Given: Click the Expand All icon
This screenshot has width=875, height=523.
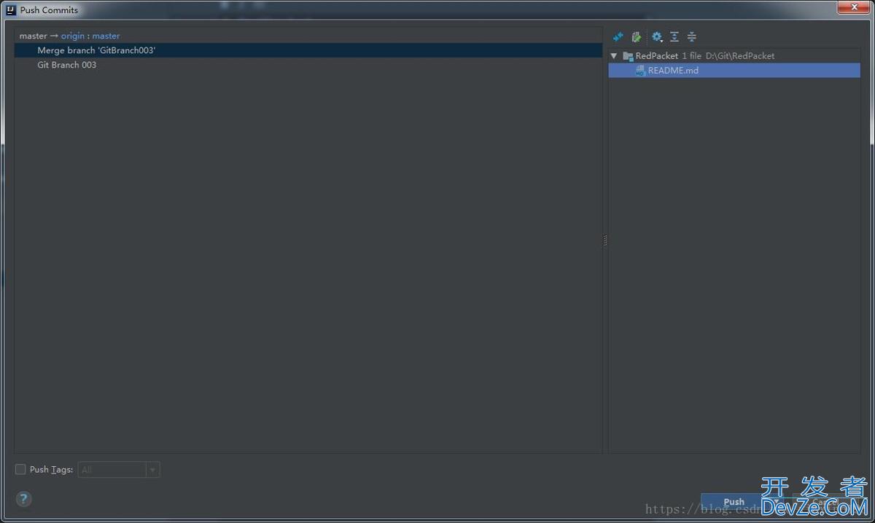Looking at the screenshot, I should click(x=674, y=36).
